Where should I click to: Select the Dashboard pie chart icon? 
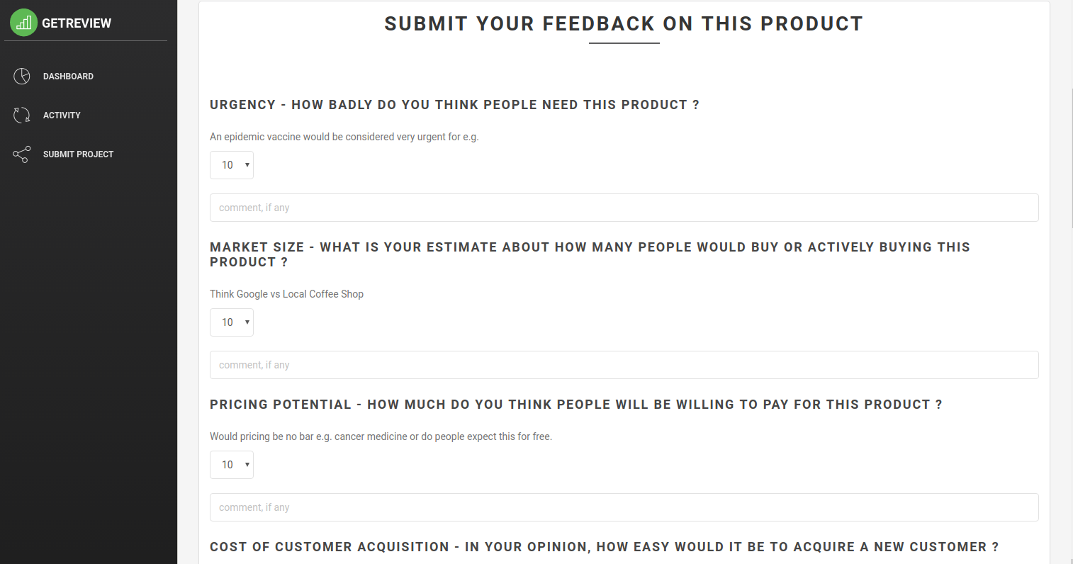click(21, 76)
